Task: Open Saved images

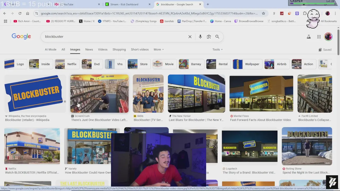Action: coord(325,50)
